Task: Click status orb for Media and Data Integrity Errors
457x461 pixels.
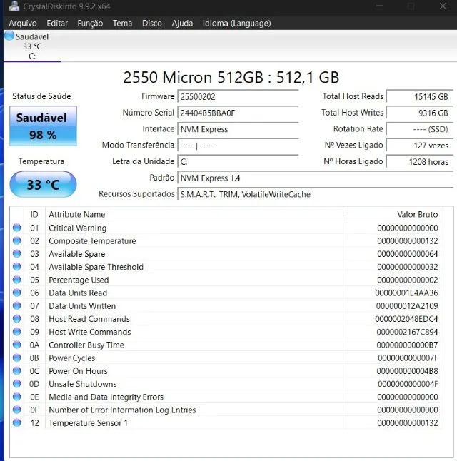Action: pyautogui.click(x=17, y=396)
